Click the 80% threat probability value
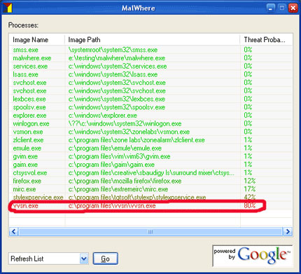This screenshot has height=274, width=301. (x=250, y=205)
